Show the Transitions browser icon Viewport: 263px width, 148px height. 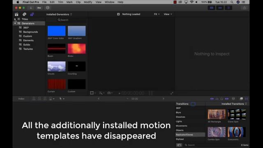tap(247, 99)
